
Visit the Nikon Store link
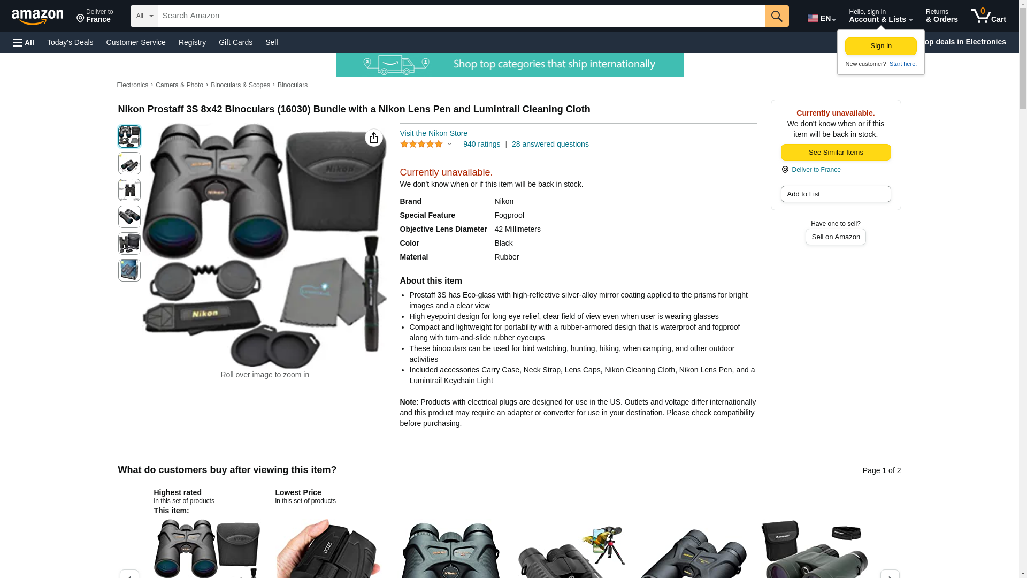[433, 133]
